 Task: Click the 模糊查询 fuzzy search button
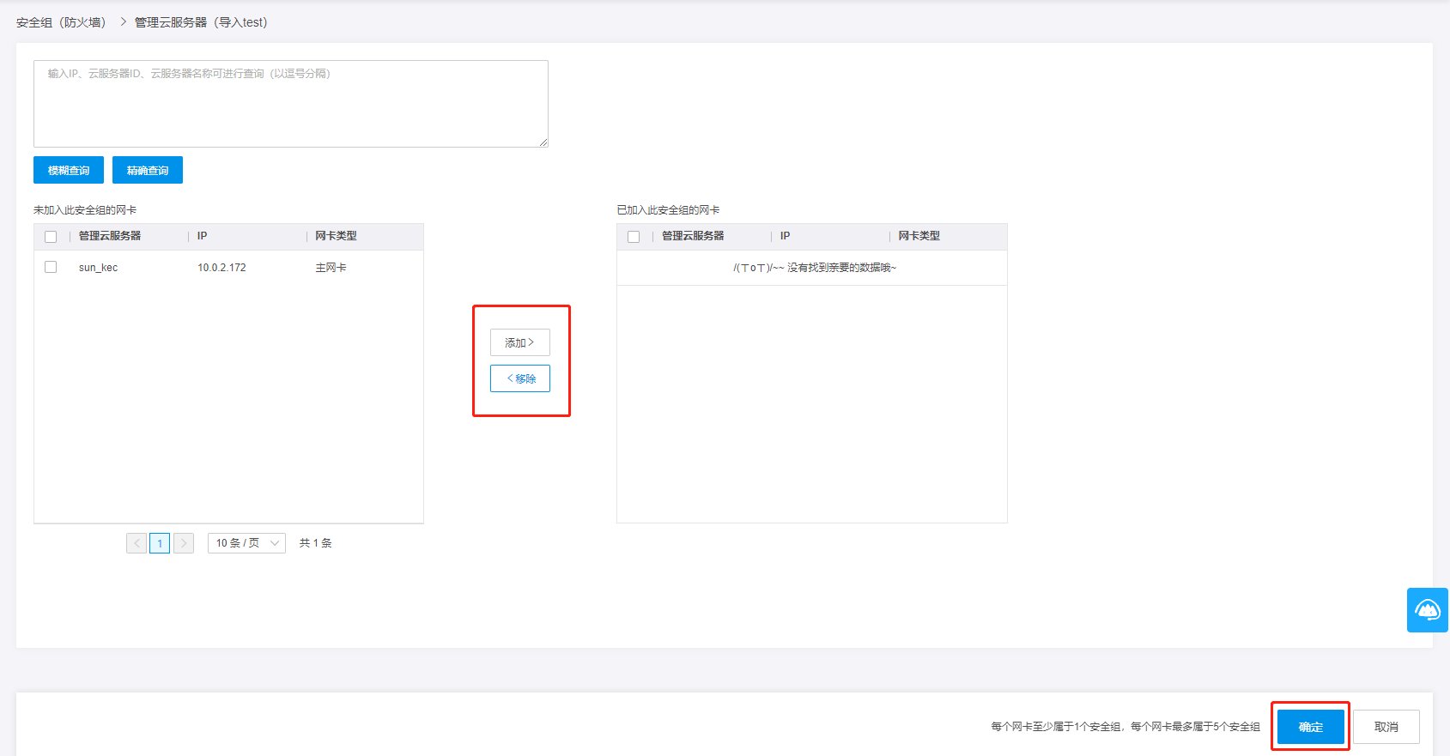point(69,170)
